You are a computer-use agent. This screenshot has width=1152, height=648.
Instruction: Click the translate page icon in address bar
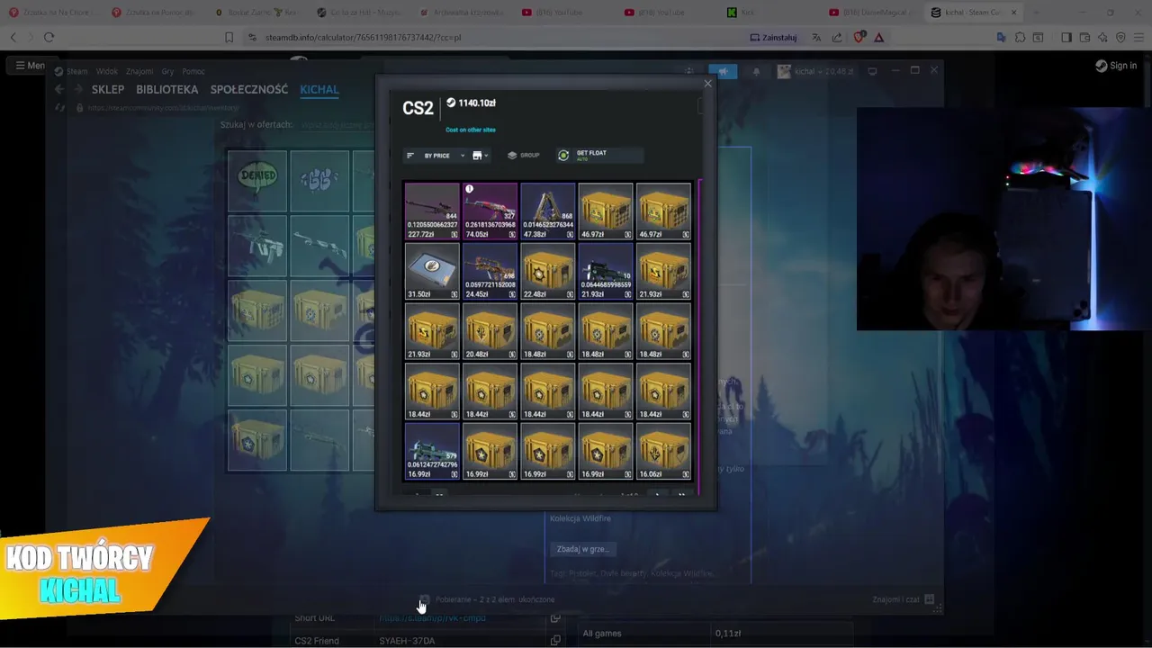pyautogui.click(x=816, y=37)
